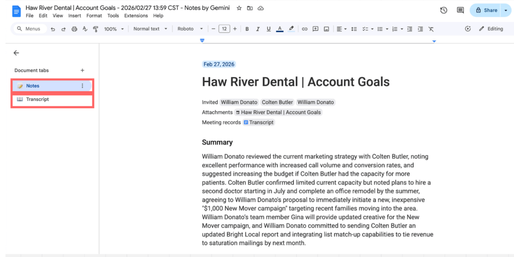
Task: Decrease the font size
Action: point(213,29)
